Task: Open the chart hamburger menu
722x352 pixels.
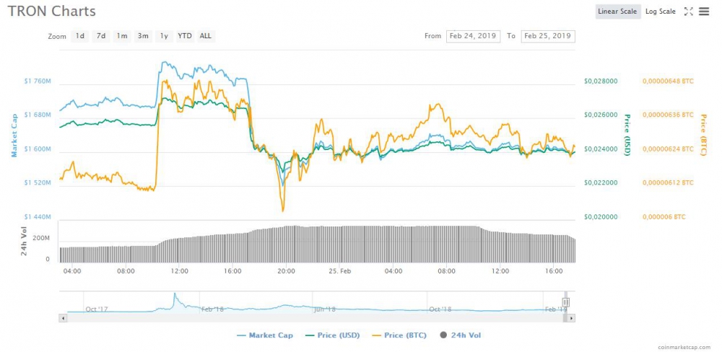Action: pos(704,12)
